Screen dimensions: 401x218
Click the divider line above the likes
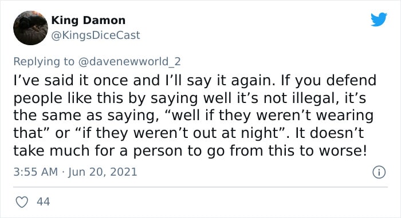click(200, 187)
